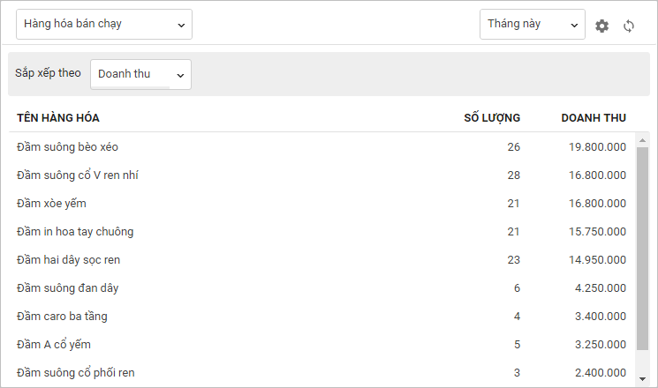Select the Đầm suông bèo xéo row

point(67,147)
